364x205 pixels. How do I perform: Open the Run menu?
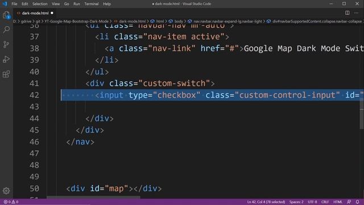click(x=77, y=4)
